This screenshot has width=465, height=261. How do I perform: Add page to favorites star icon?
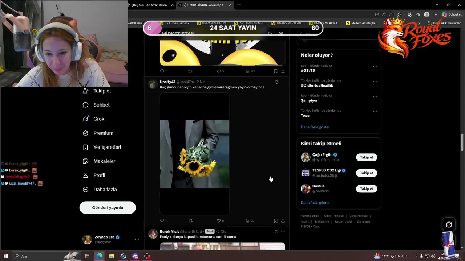391,14
